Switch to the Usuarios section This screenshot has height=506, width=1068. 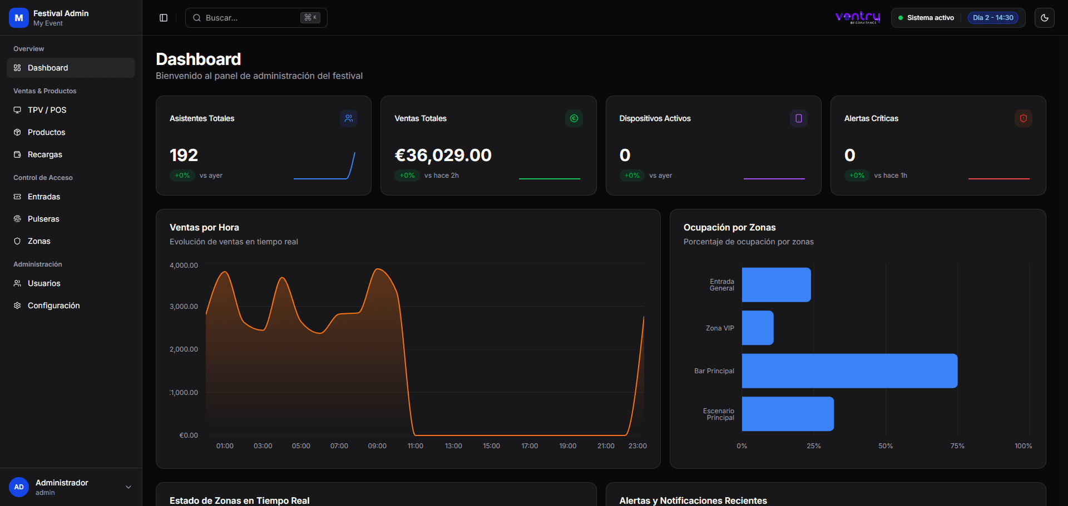(44, 283)
